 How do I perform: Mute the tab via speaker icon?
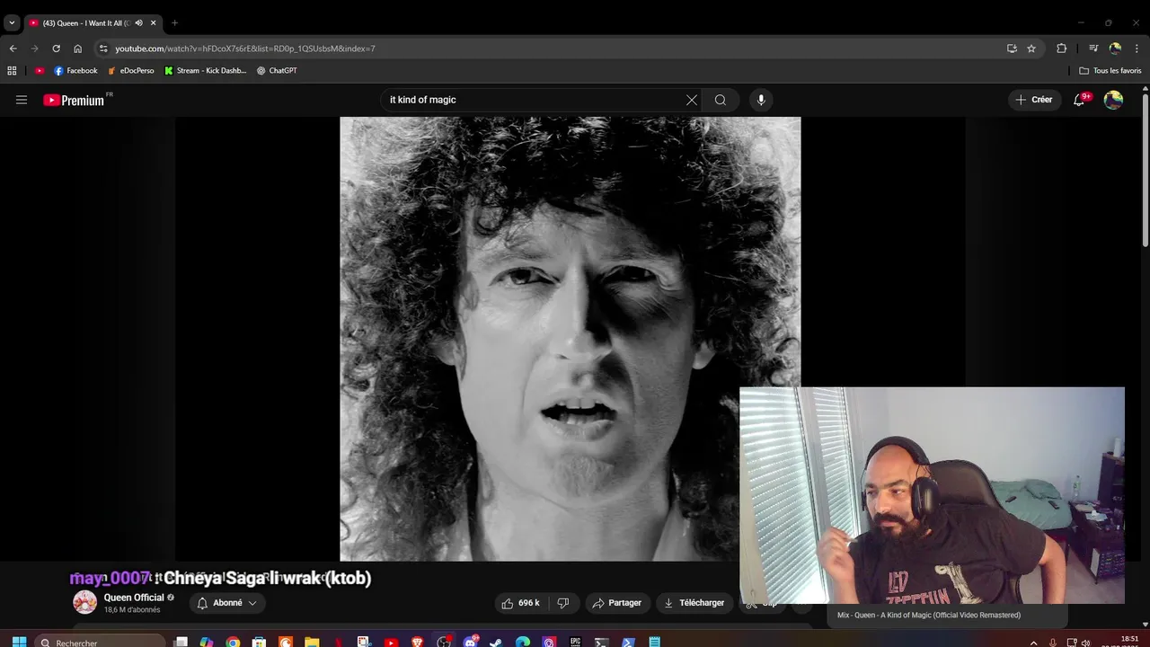(139, 22)
